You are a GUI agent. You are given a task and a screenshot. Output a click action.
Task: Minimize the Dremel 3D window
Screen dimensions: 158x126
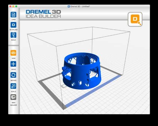click(13, 6)
